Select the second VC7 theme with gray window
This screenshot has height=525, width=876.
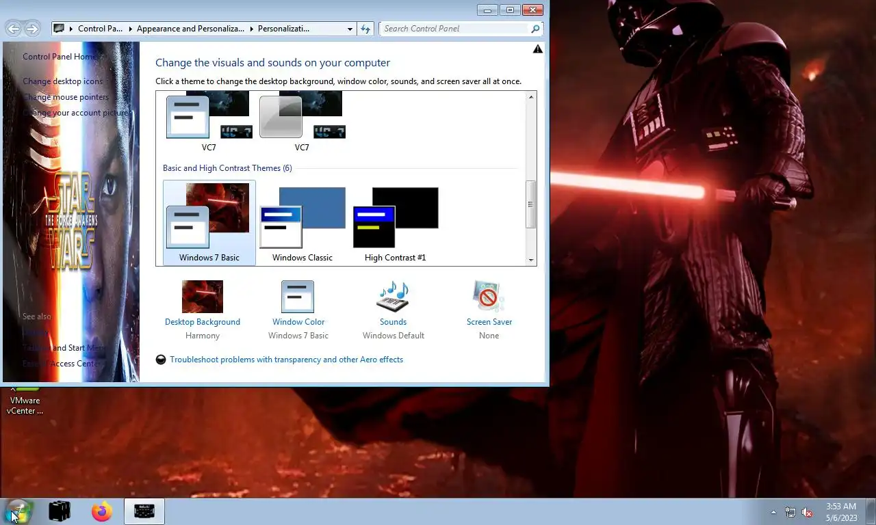302,123
